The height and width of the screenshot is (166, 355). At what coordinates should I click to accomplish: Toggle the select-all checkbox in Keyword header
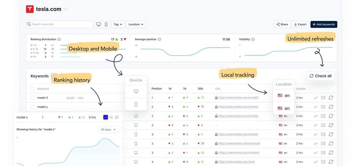(x=33, y=89)
